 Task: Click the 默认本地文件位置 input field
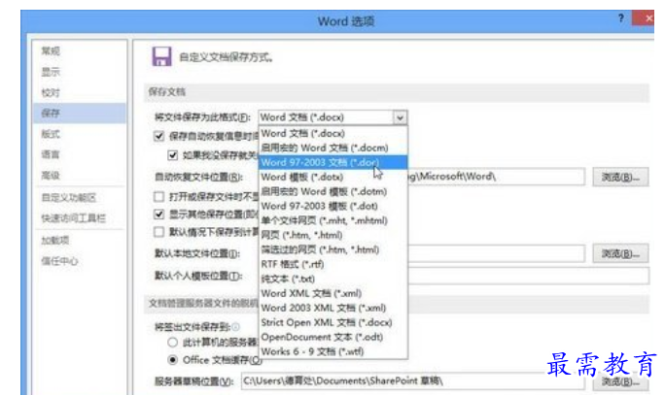coord(496,253)
